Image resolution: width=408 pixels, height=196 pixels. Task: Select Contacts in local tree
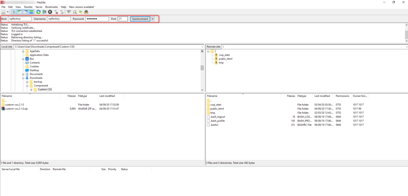pyautogui.click(x=35, y=62)
